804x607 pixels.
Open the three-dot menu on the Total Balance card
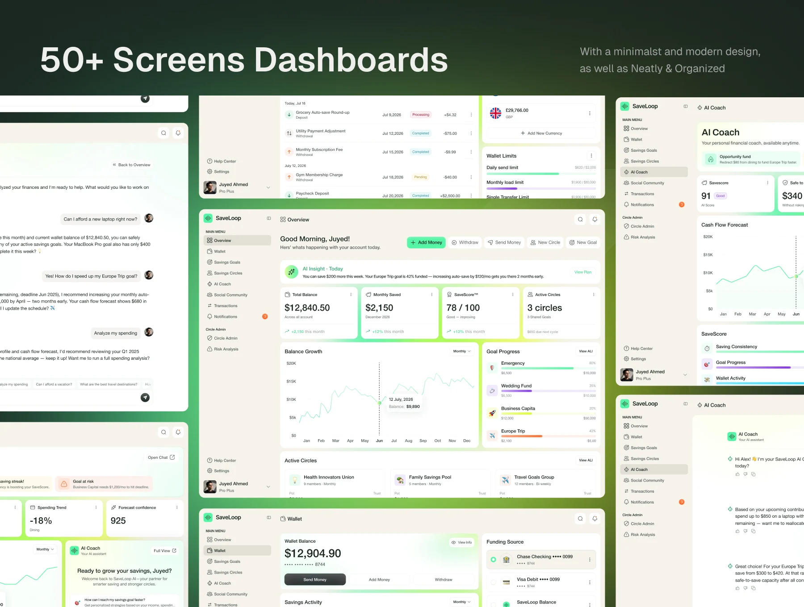pos(351,295)
